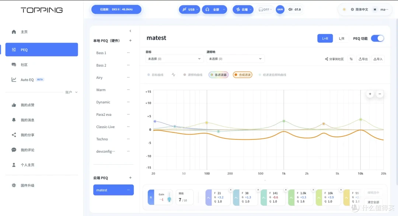The height and width of the screenshot is (216, 398).
Task: Select the Bass 1 preset
Action: click(101, 53)
